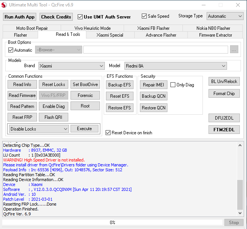The height and width of the screenshot is (229, 247).
Task: Click the Execute button
Action: (x=84, y=129)
